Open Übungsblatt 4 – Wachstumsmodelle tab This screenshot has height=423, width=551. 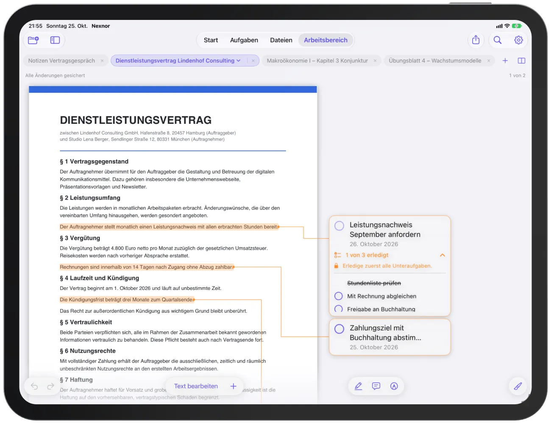click(x=435, y=61)
